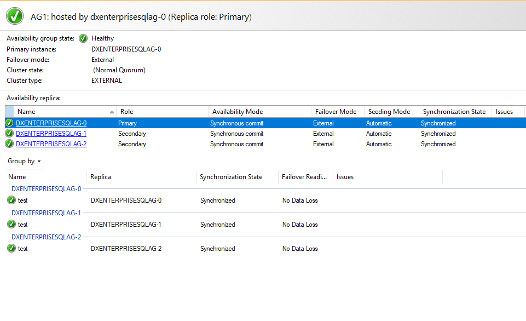Click health icon for test database under DXENTERPRISESQLAG-0

click(x=12, y=200)
